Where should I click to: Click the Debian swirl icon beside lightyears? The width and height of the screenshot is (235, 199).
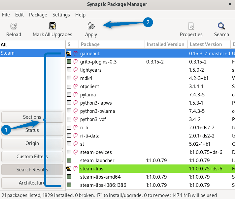click(76, 70)
